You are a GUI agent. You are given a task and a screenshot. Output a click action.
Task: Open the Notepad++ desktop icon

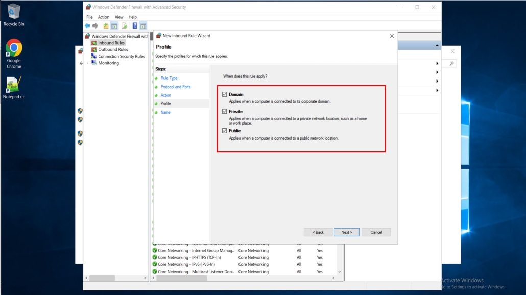pos(14,88)
